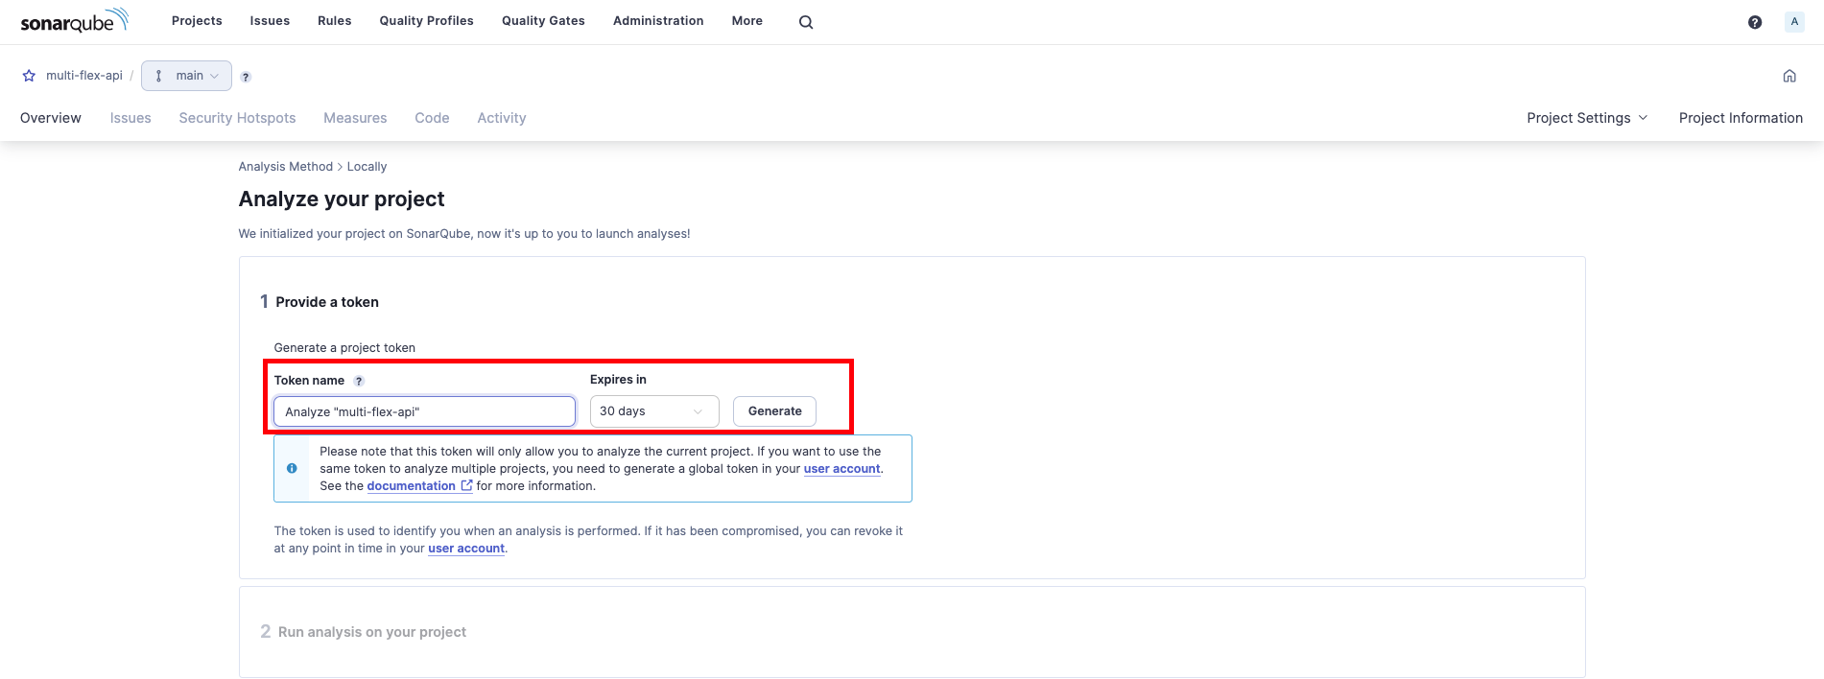Click the multi-flex-api breadcrumb link
Image resolution: width=1824 pixels, height=679 pixels.
coord(84,76)
